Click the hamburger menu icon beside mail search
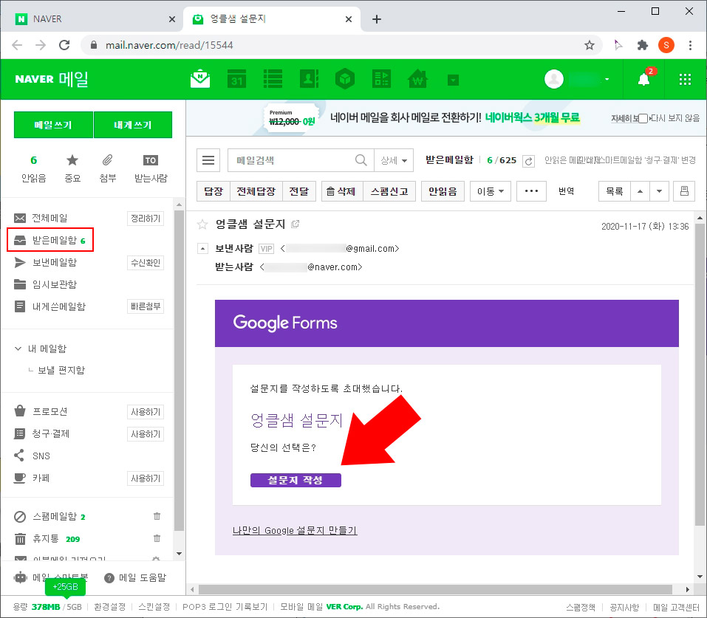Image resolution: width=707 pixels, height=618 pixels. [208, 159]
